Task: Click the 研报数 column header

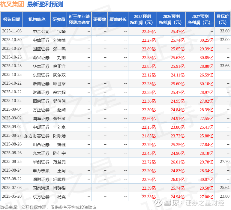Action: [100, 19]
